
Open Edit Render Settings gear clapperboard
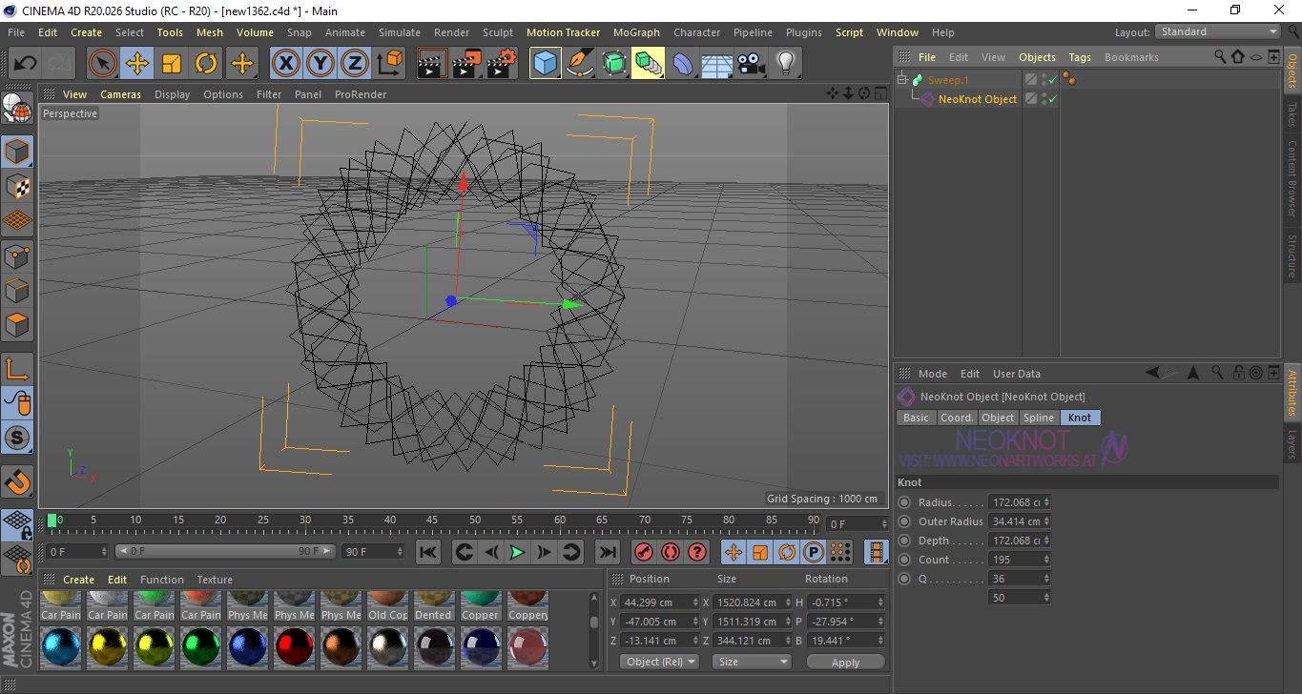pyautogui.click(x=502, y=64)
